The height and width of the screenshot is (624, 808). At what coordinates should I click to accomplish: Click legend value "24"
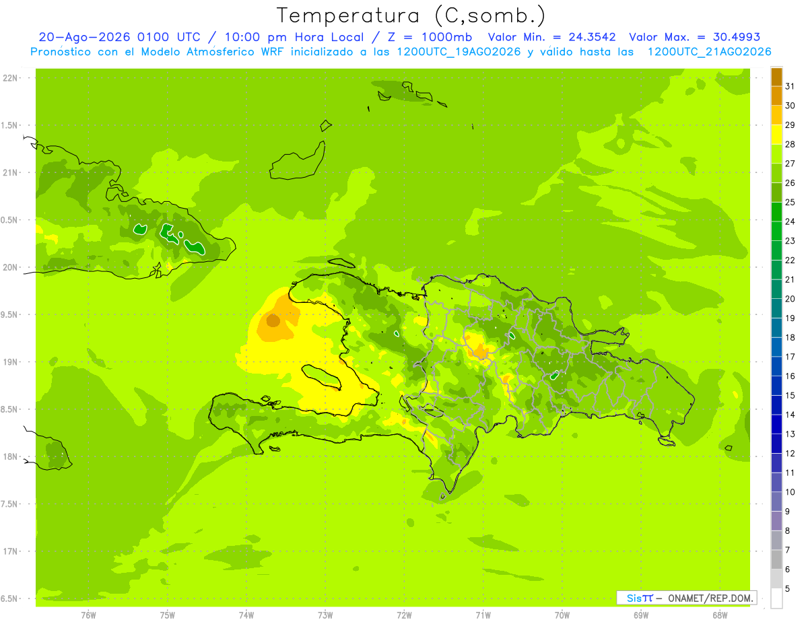(x=790, y=221)
